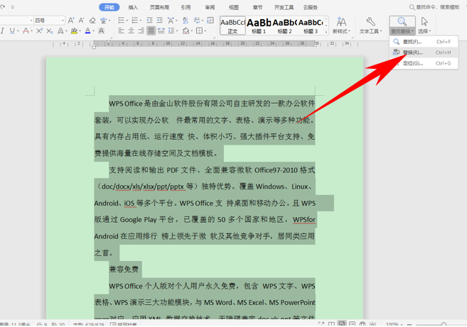Toggle italic formatting
Screen dimensions: 467x327
[2, 31]
